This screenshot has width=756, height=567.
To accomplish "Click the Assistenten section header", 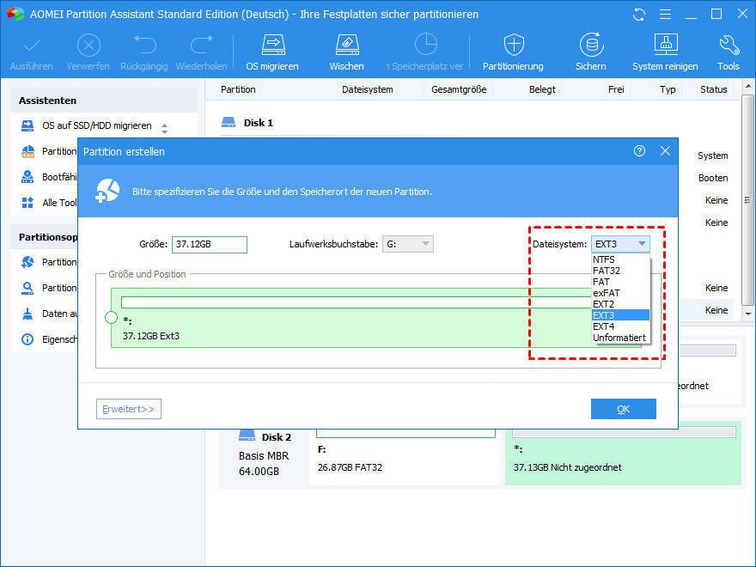I will click(104, 101).
